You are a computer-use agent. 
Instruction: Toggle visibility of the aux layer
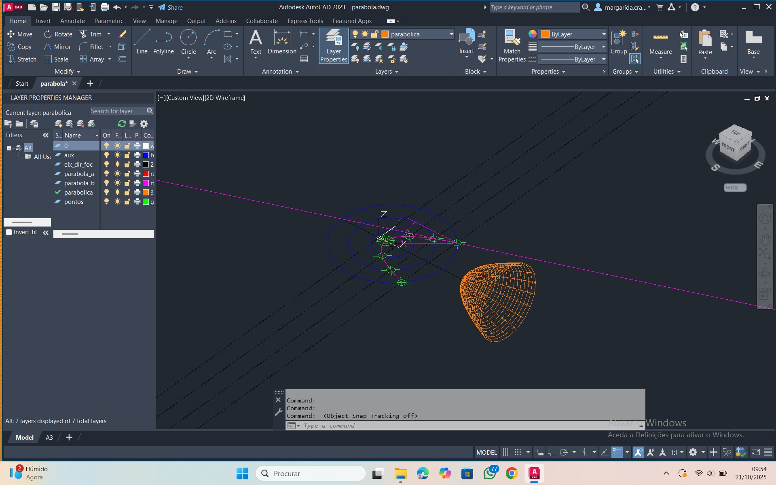[x=106, y=155]
